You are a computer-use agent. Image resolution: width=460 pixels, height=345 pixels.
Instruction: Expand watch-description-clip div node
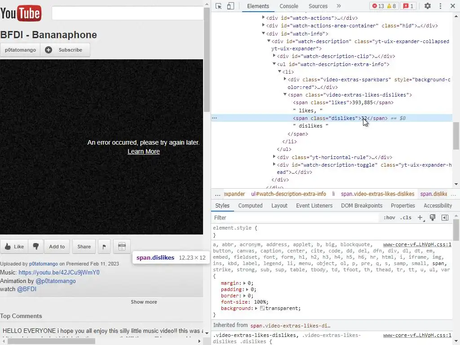pyautogui.click(x=274, y=56)
